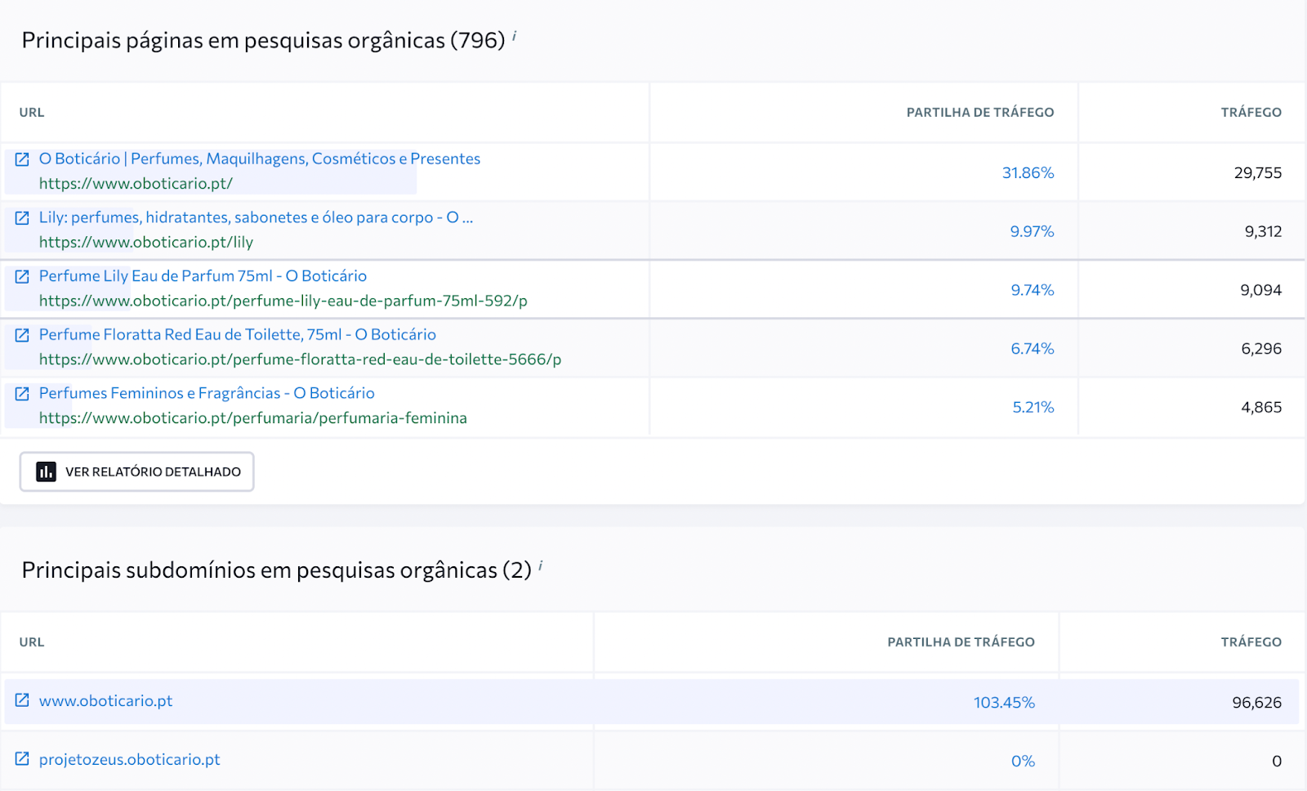Click Tráfego header in pages table
Image resolution: width=1307 pixels, height=791 pixels.
(x=1251, y=113)
